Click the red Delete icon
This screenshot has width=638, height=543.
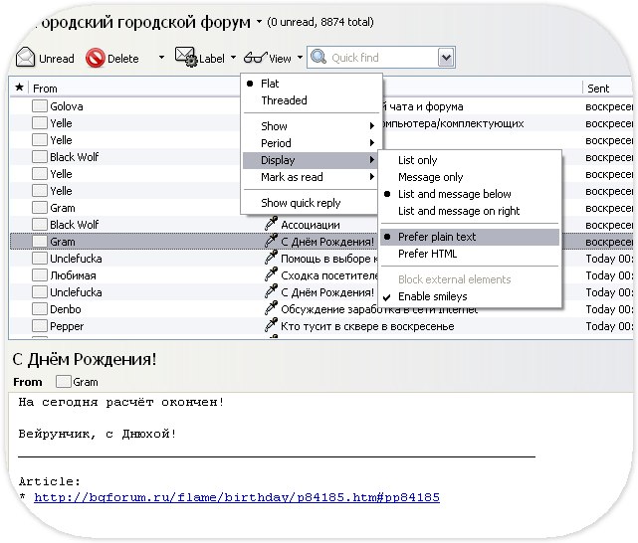pyautogui.click(x=96, y=58)
